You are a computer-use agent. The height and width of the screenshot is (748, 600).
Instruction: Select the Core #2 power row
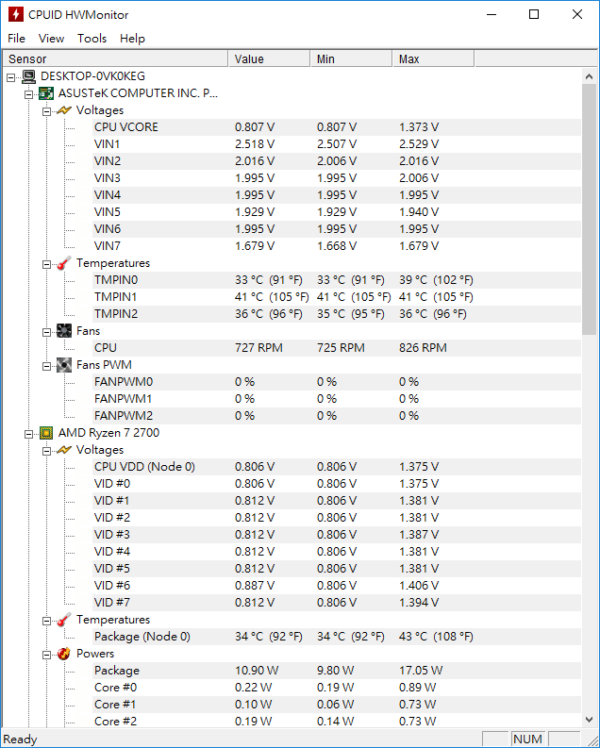coord(337,722)
